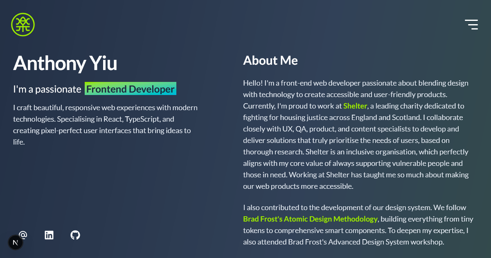Visit LinkedIn via the footer icon
Screen dimensions: 491x258
(49, 235)
